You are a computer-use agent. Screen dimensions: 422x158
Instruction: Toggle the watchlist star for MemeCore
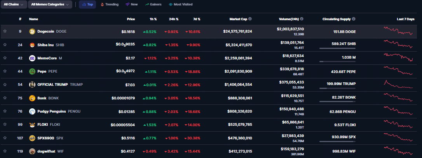tap(5, 58)
